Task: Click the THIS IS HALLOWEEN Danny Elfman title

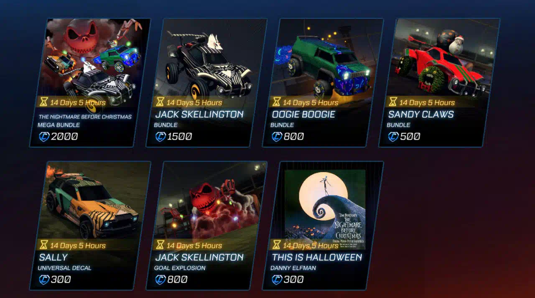Action: coord(317,257)
